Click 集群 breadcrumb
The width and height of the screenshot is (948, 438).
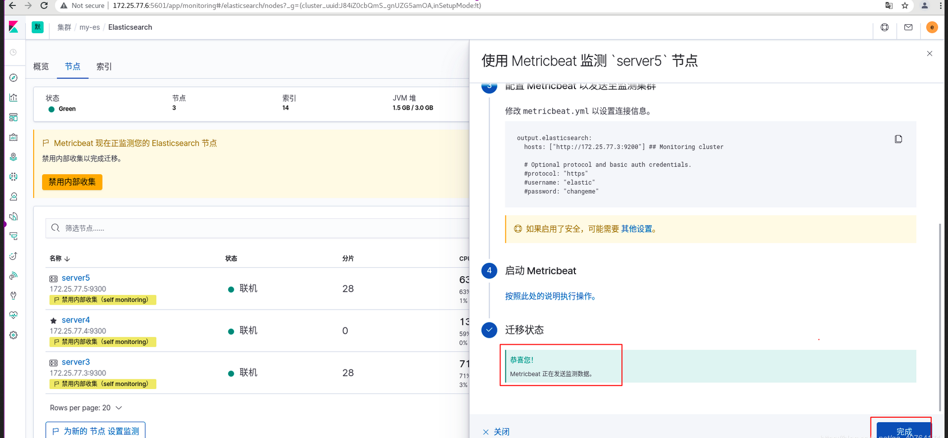click(x=64, y=27)
